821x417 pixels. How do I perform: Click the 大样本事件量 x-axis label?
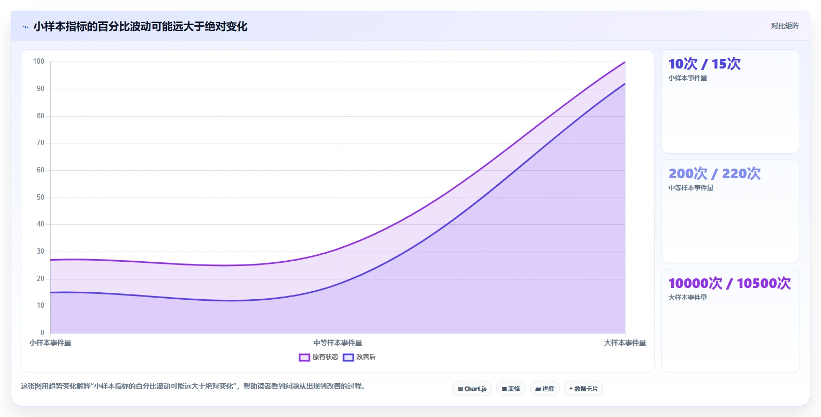point(625,343)
